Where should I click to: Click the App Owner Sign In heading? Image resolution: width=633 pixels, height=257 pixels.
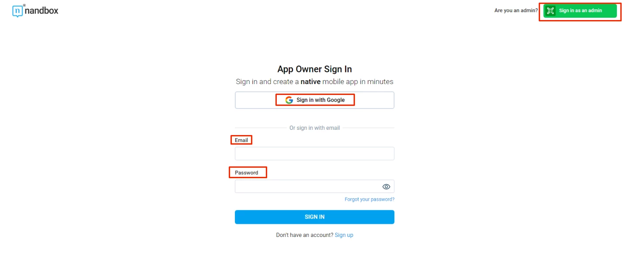314,69
